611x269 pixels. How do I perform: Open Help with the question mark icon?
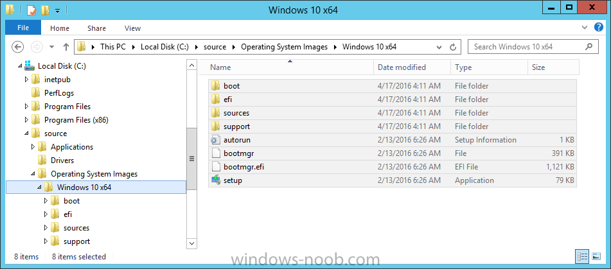tap(599, 27)
